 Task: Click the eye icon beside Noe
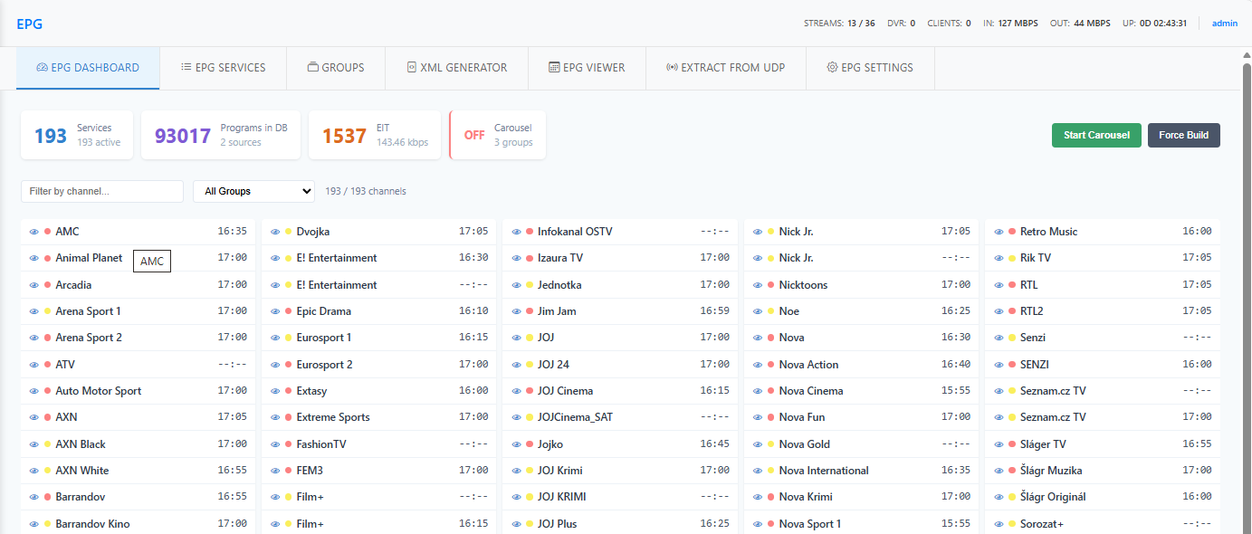coord(758,311)
